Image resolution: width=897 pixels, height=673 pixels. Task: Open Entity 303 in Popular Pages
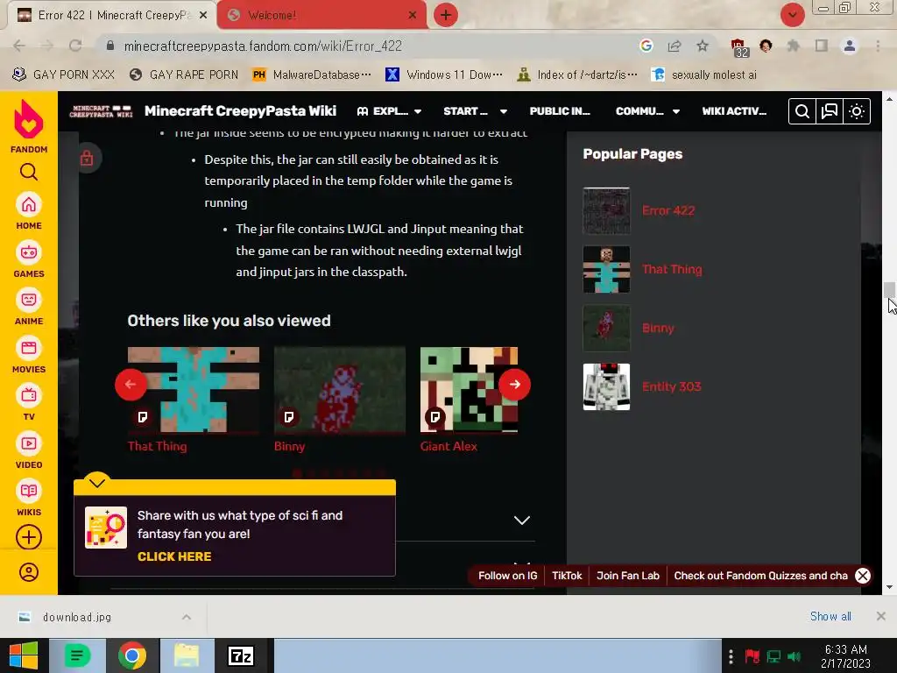point(672,386)
